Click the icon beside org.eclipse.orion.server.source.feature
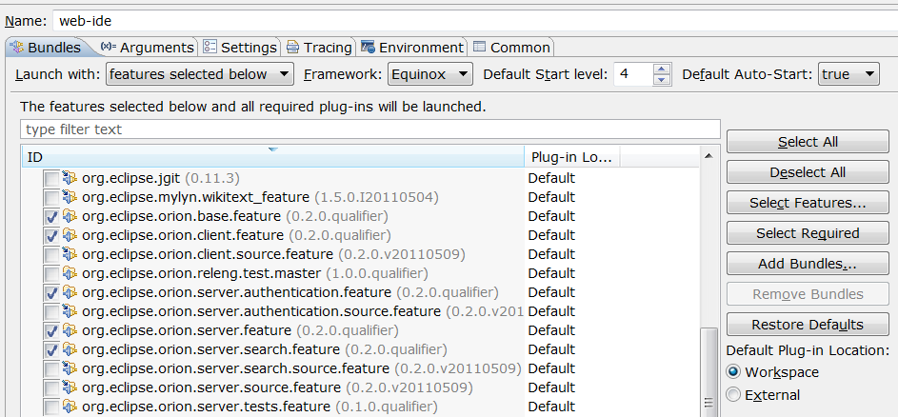 click(70, 387)
